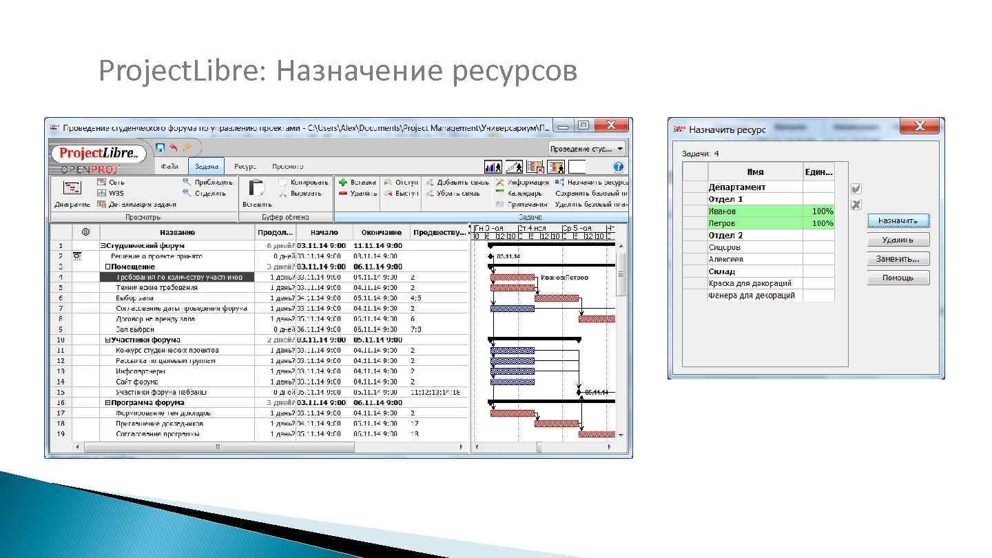This screenshot has height=558, width=992.
Task: Select the Задача ribbon tab
Action: click(206, 167)
